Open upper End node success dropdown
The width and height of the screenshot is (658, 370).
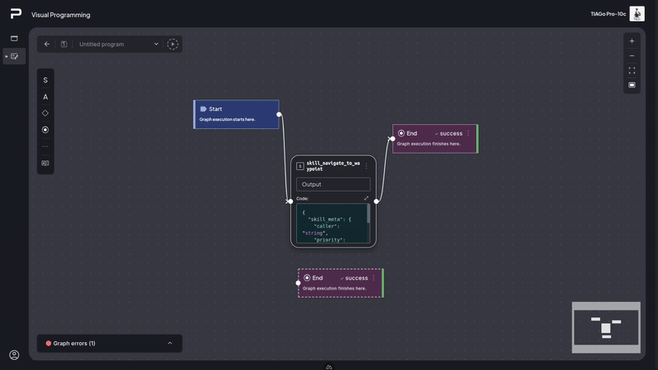tap(448, 133)
